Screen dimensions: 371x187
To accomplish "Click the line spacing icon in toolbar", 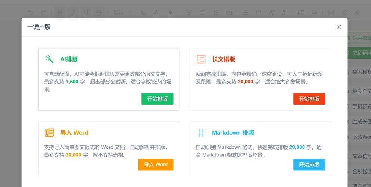I will click(216, 13).
